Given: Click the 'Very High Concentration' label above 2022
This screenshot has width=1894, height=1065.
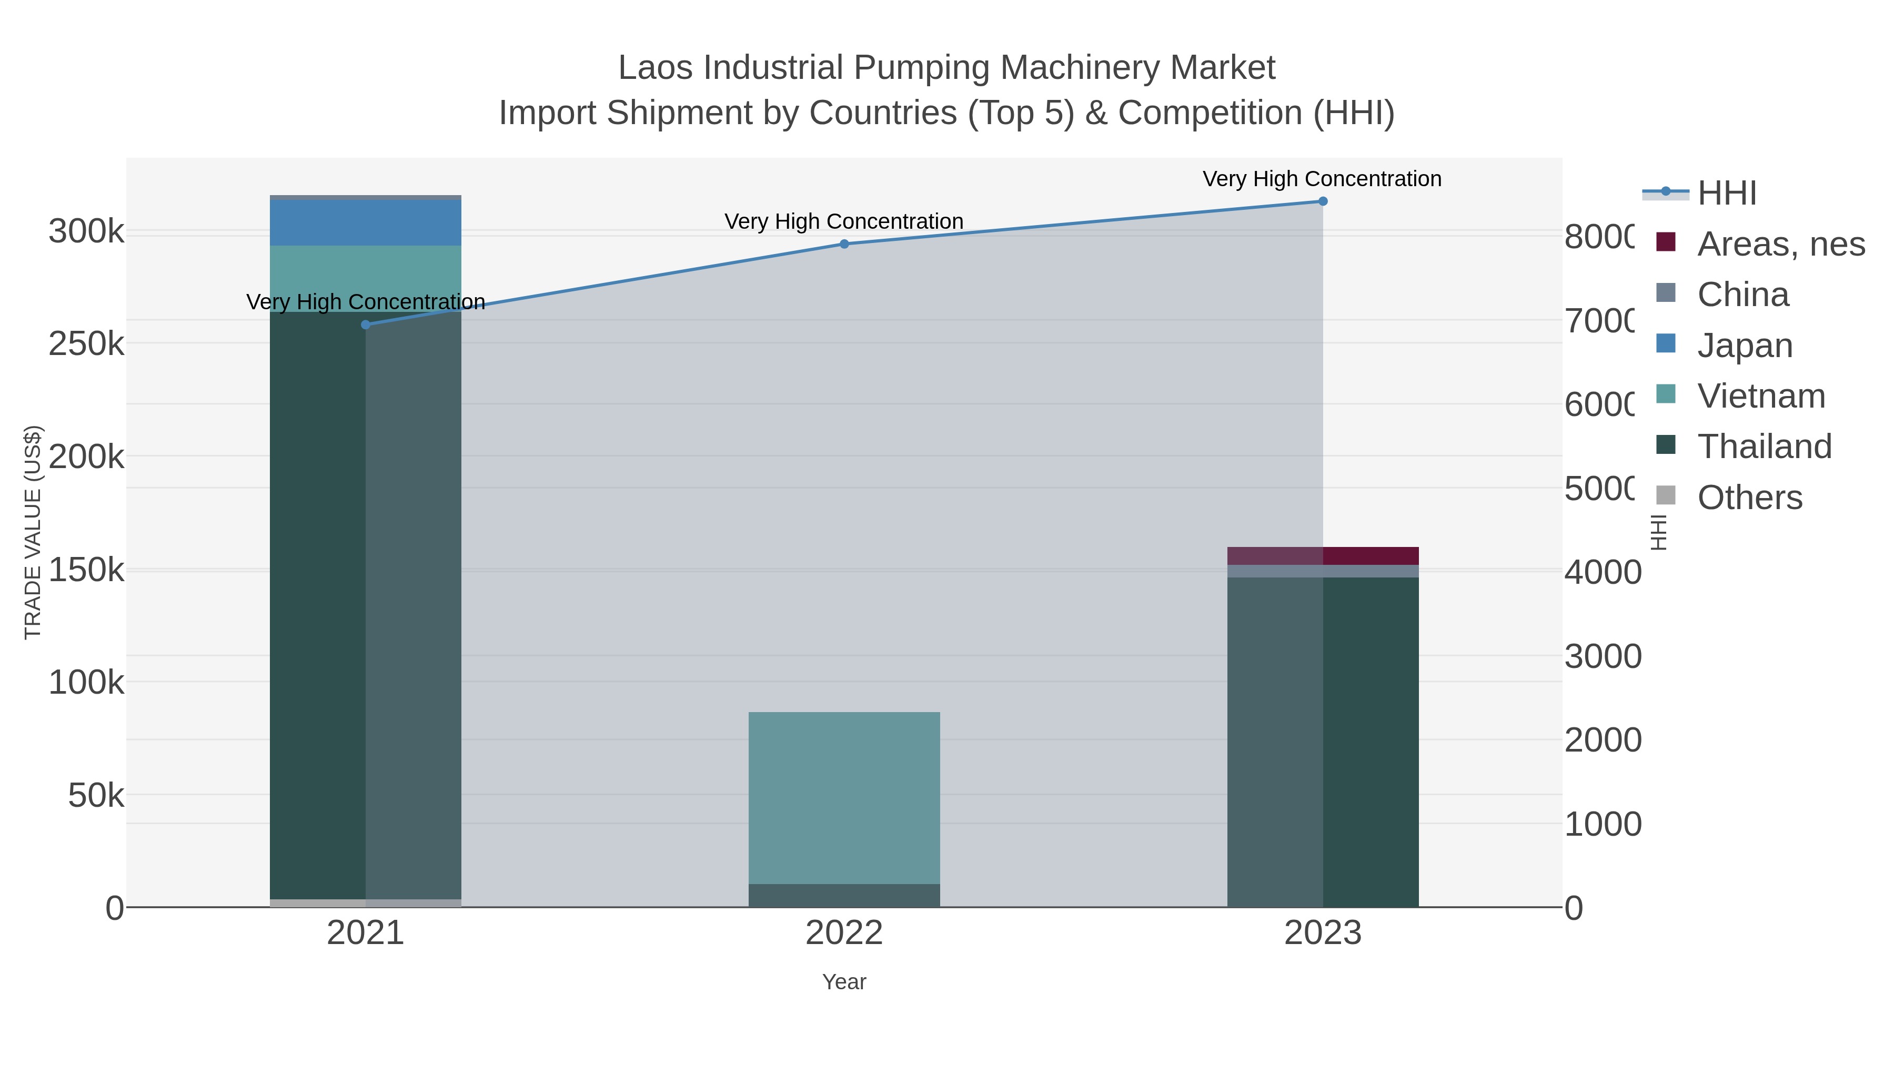Looking at the screenshot, I should coord(844,221).
